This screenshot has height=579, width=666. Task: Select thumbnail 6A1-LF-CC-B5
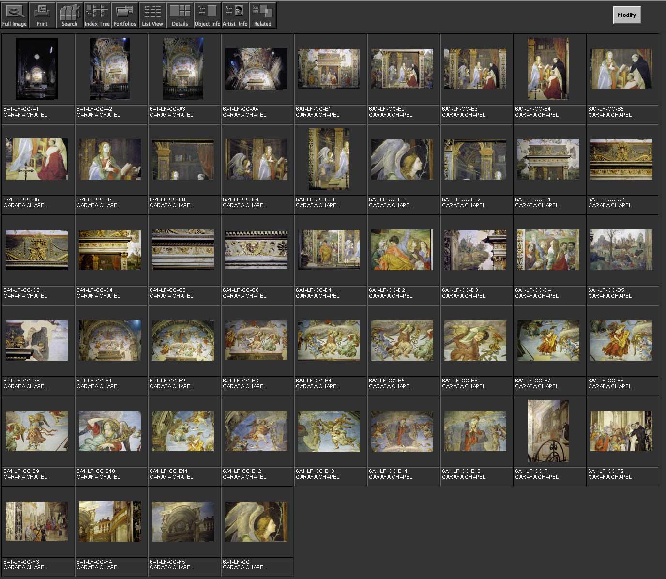click(x=621, y=69)
